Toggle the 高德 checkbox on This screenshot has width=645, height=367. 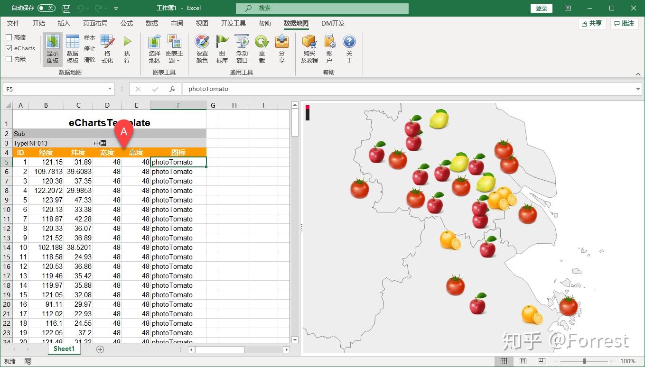[8, 37]
